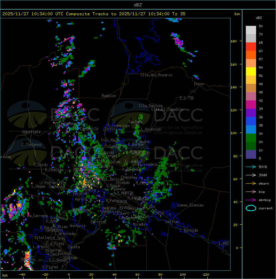The width and height of the screenshot is (276, 279).
Task: Click the 'L_Vegas' map label
Action: (x=38, y=186)
